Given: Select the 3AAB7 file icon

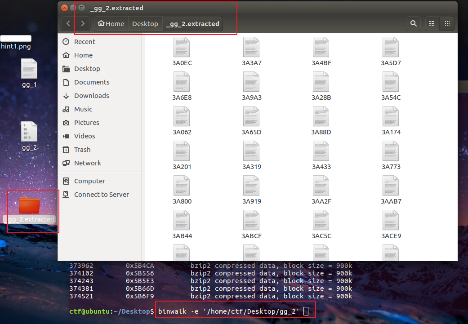Looking at the screenshot, I should point(391,186).
